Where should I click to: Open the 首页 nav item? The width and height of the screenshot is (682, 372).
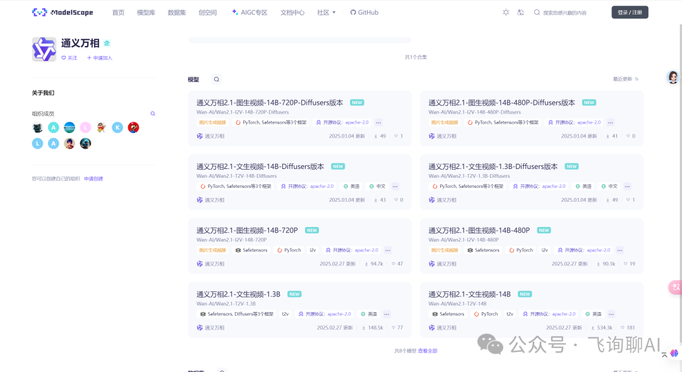coord(118,13)
